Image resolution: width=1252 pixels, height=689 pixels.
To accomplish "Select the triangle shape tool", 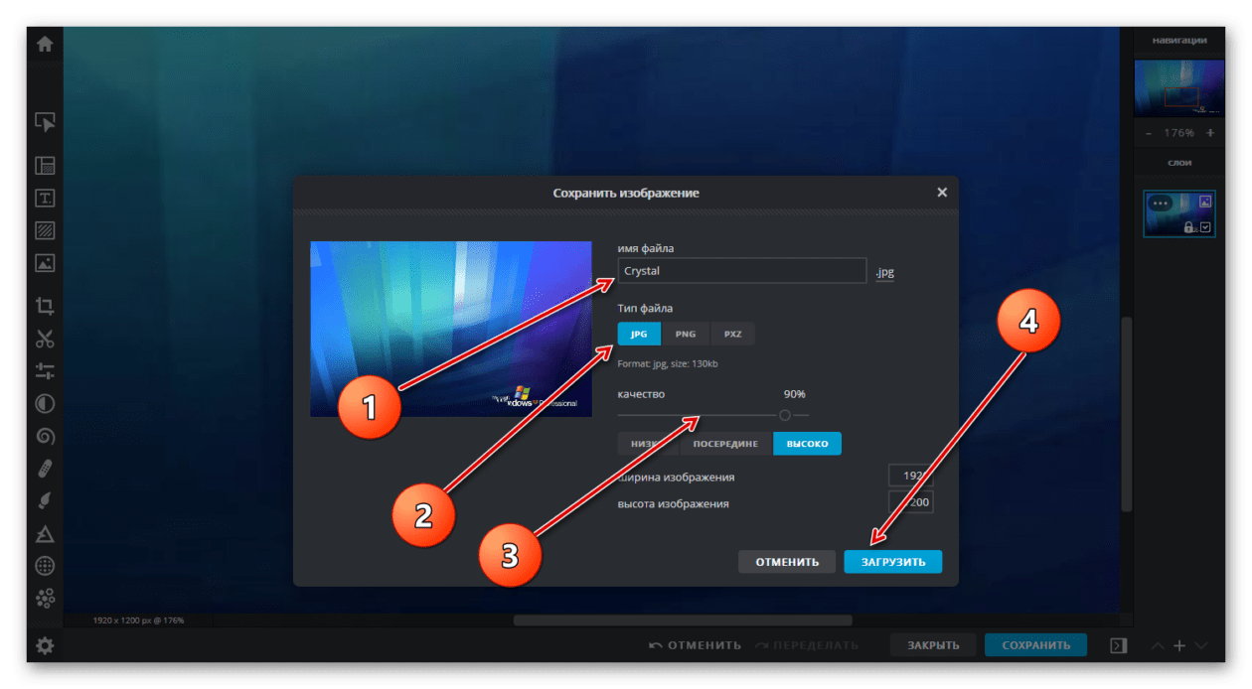I will pyautogui.click(x=45, y=534).
